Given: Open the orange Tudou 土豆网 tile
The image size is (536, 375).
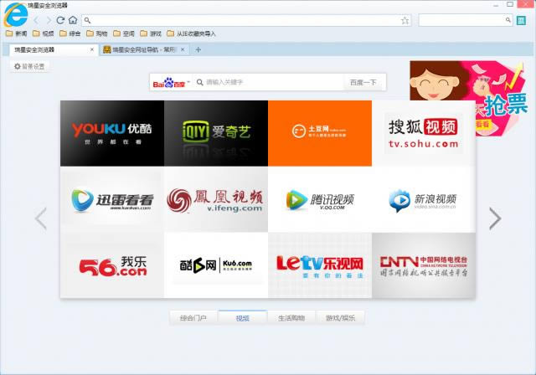Looking at the screenshot, I should pyautogui.click(x=320, y=133).
